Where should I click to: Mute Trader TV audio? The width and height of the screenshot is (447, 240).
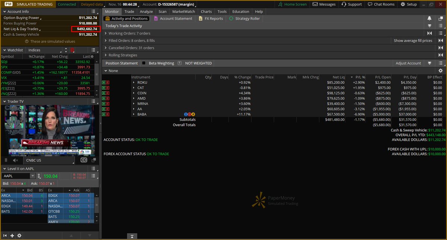[x=15, y=160]
